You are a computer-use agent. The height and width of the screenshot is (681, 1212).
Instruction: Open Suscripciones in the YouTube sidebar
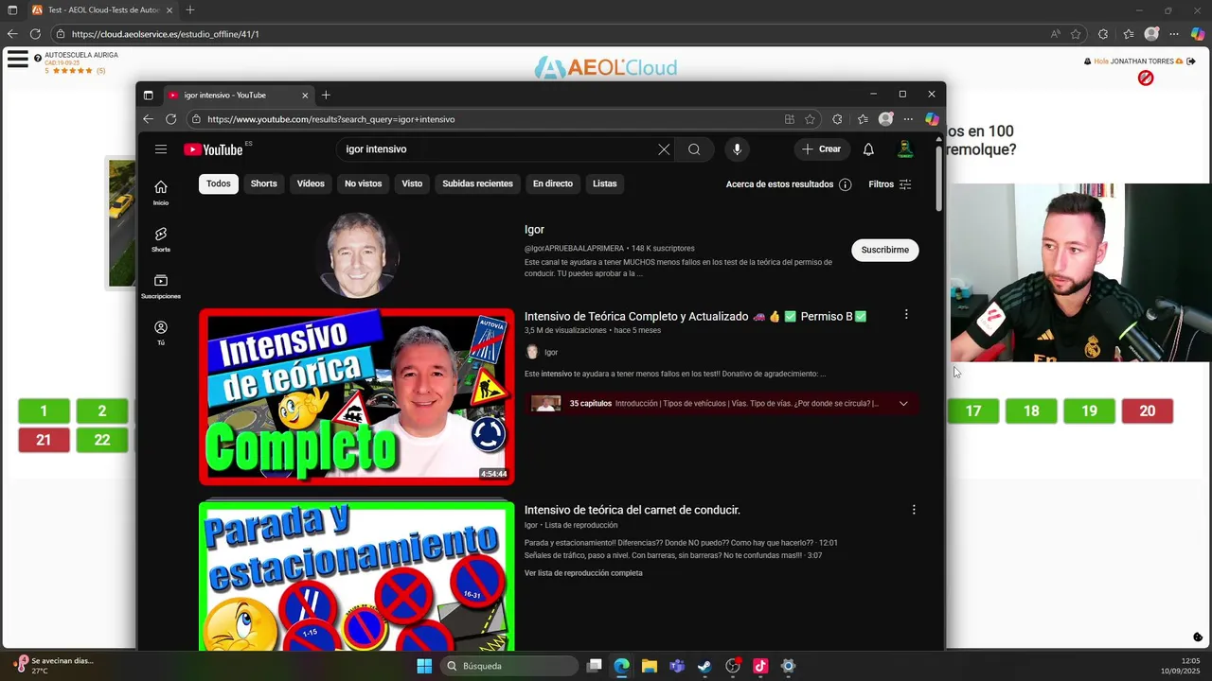tap(161, 287)
